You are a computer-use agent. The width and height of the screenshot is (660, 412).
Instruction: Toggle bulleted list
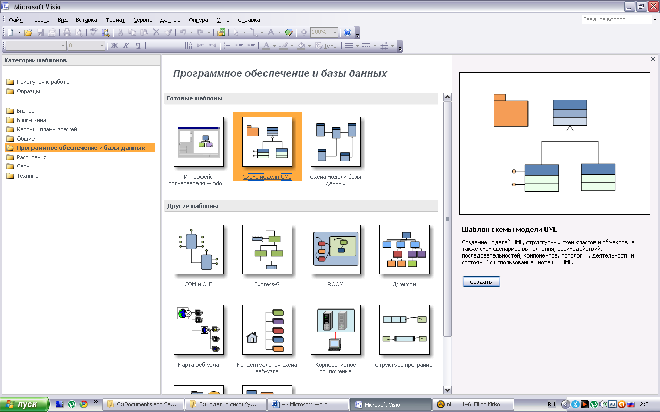(227, 46)
